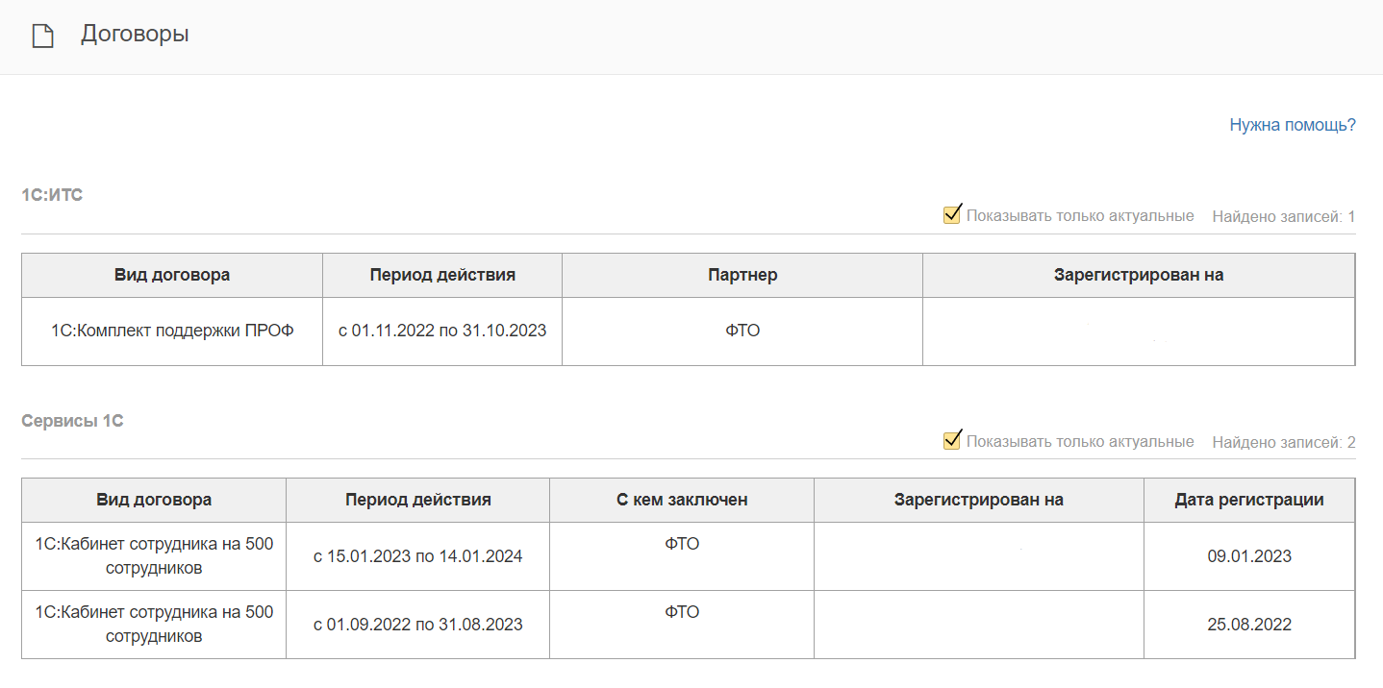The width and height of the screenshot is (1383, 688).
Task: Click the С кем заключен column header
Action: click(682, 500)
